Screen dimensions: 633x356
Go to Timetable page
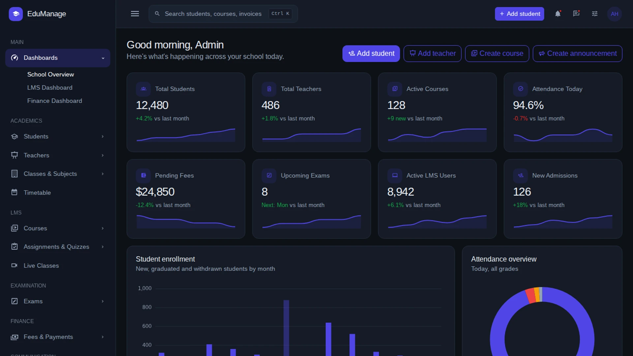click(x=58, y=193)
